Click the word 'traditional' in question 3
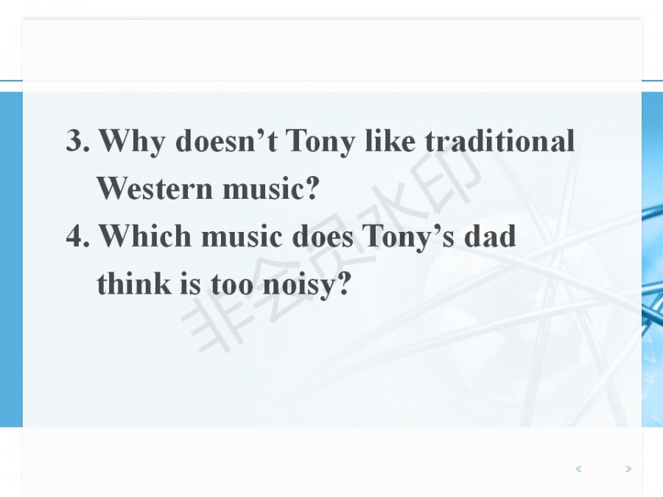The width and height of the screenshot is (663, 497). (x=499, y=141)
